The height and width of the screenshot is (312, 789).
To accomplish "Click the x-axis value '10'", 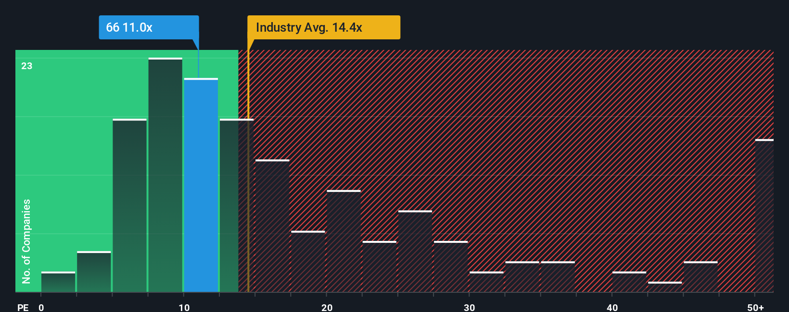I will [x=184, y=307].
